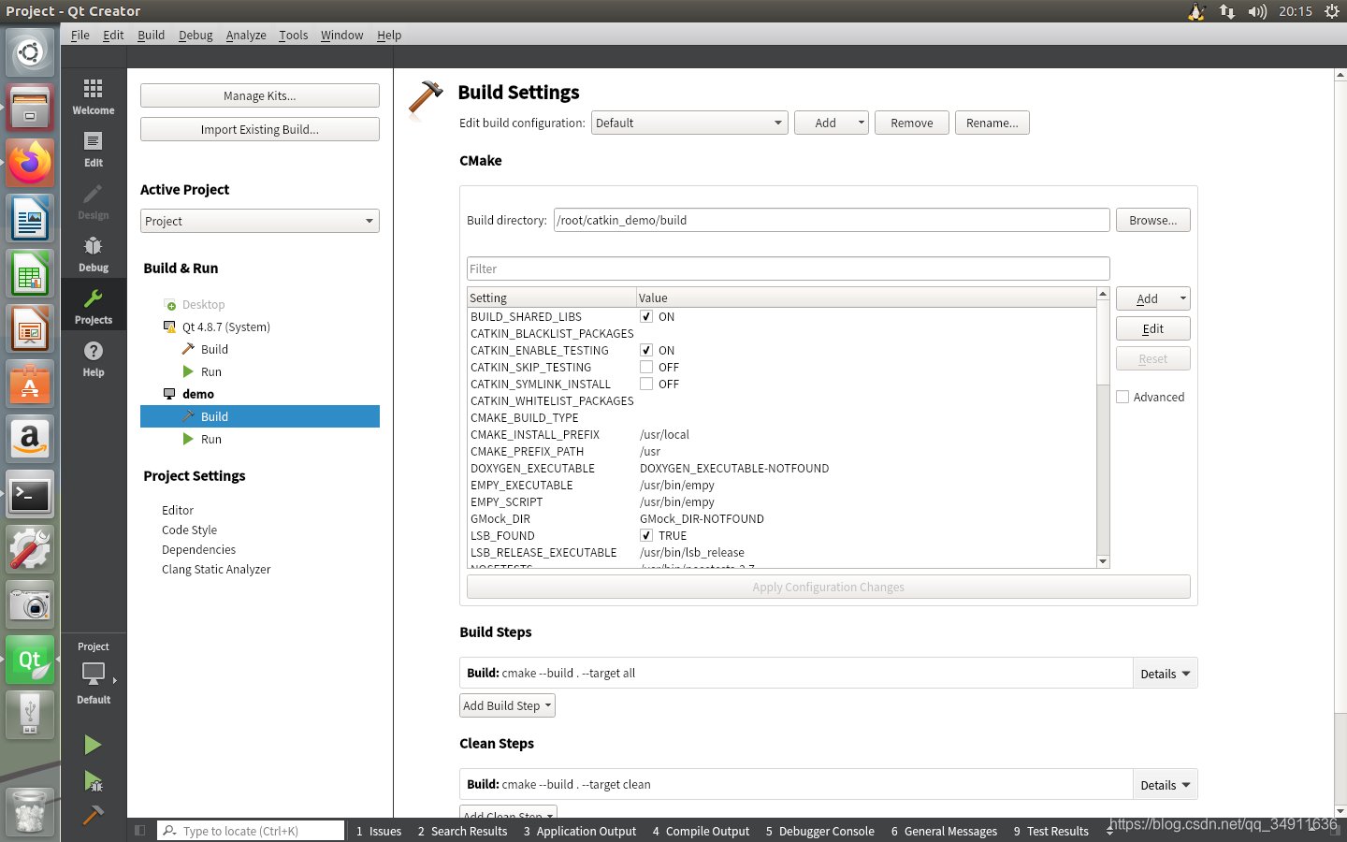
Task: Toggle the sidebar icon in status bar
Action: [140, 831]
